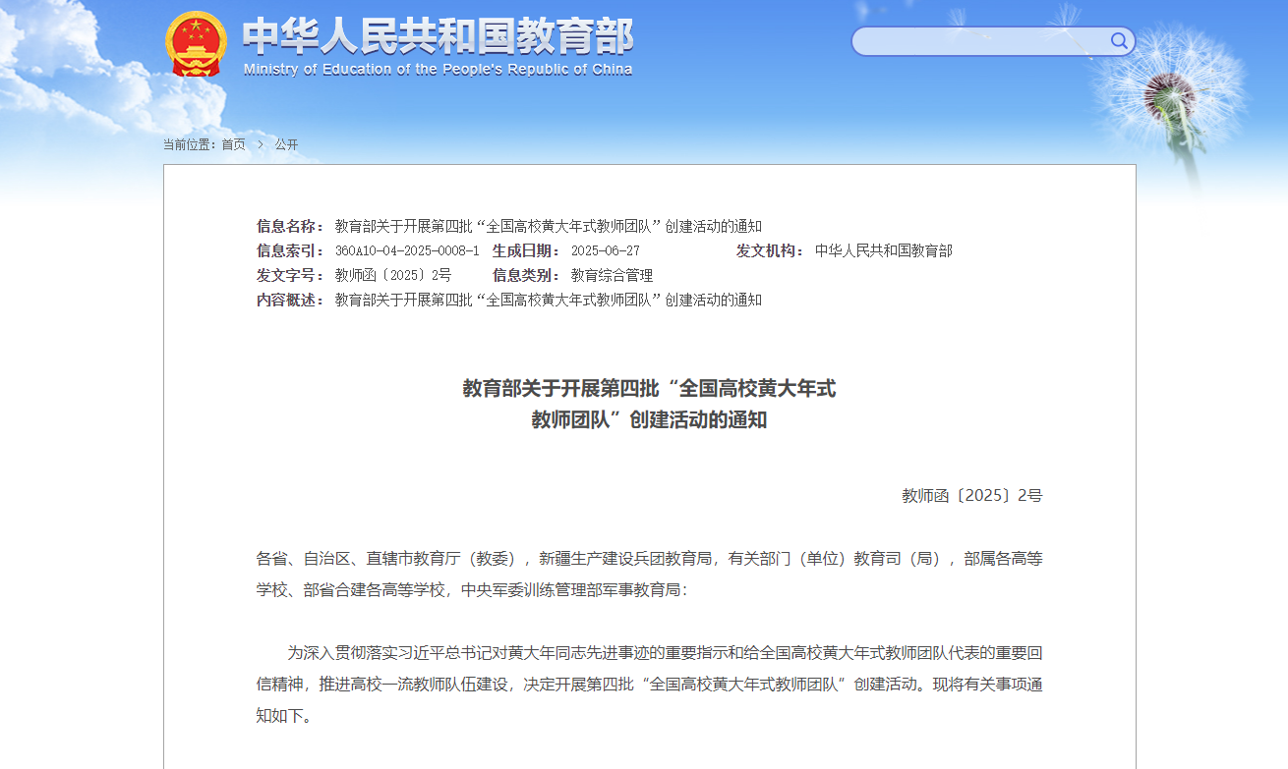
Task: Click the 信息名称 title text
Action: tap(548, 227)
